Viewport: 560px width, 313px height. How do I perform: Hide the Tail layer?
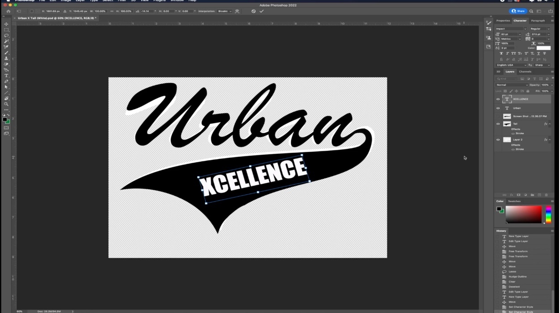pos(498,124)
